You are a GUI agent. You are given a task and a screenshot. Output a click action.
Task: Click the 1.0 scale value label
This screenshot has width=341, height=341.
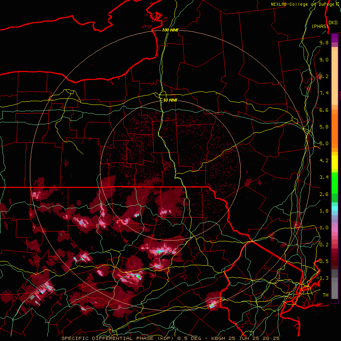coord(324,228)
